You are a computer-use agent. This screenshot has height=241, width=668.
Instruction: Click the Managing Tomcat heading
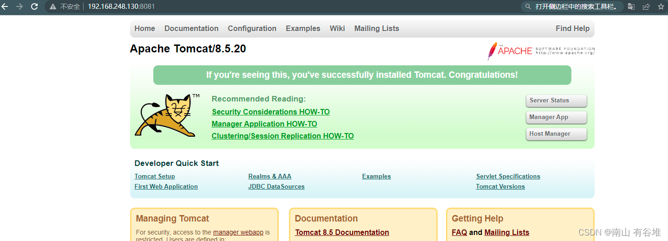pos(172,218)
